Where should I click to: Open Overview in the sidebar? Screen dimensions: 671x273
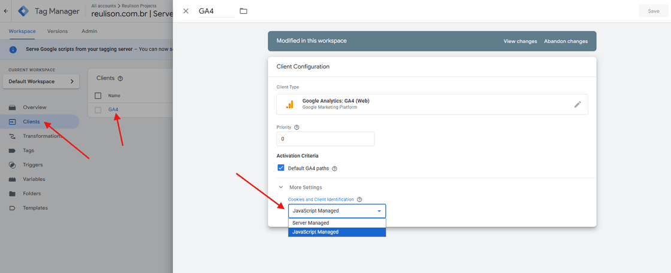(x=35, y=107)
